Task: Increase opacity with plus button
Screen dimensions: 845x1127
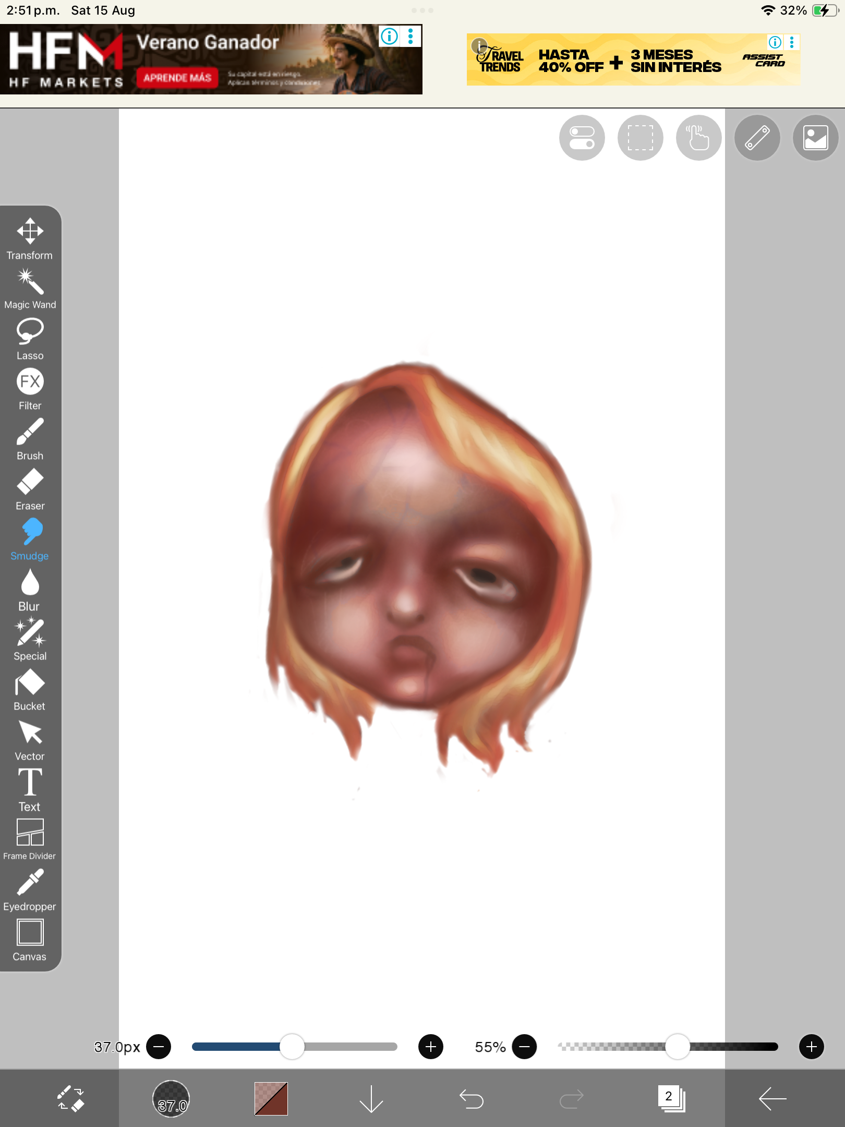Action: (x=812, y=1047)
